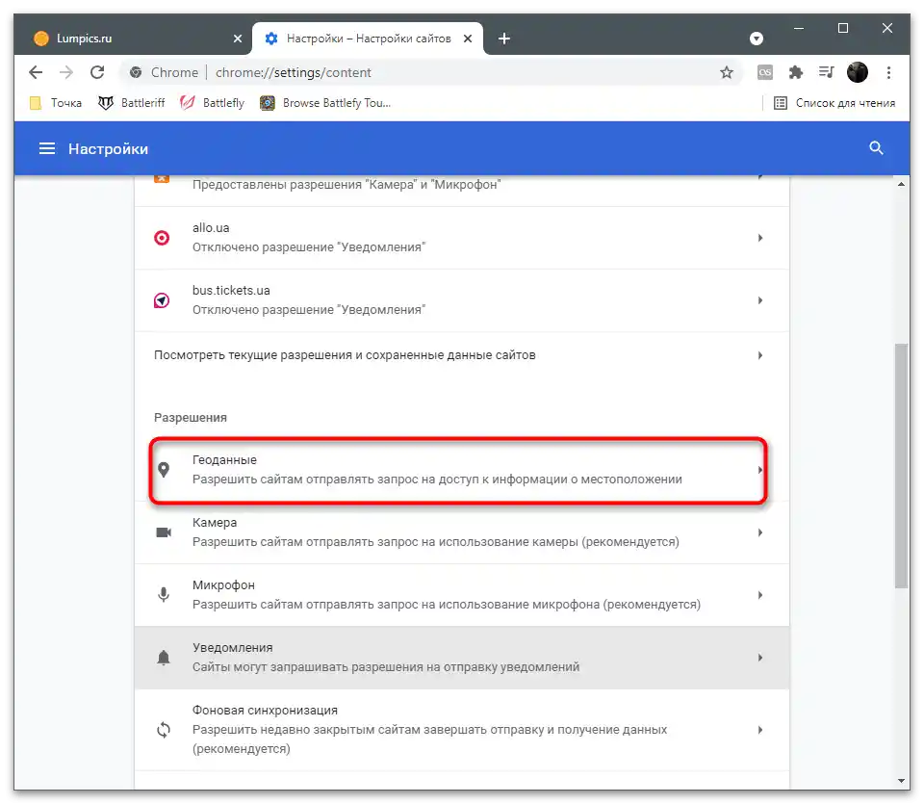Close the Lumpics.ru tab
This screenshot has height=804, width=924.
(x=238, y=39)
